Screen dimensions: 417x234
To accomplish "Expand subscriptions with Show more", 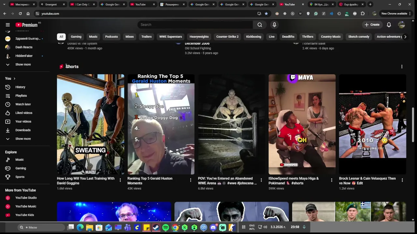I will coord(23,64).
